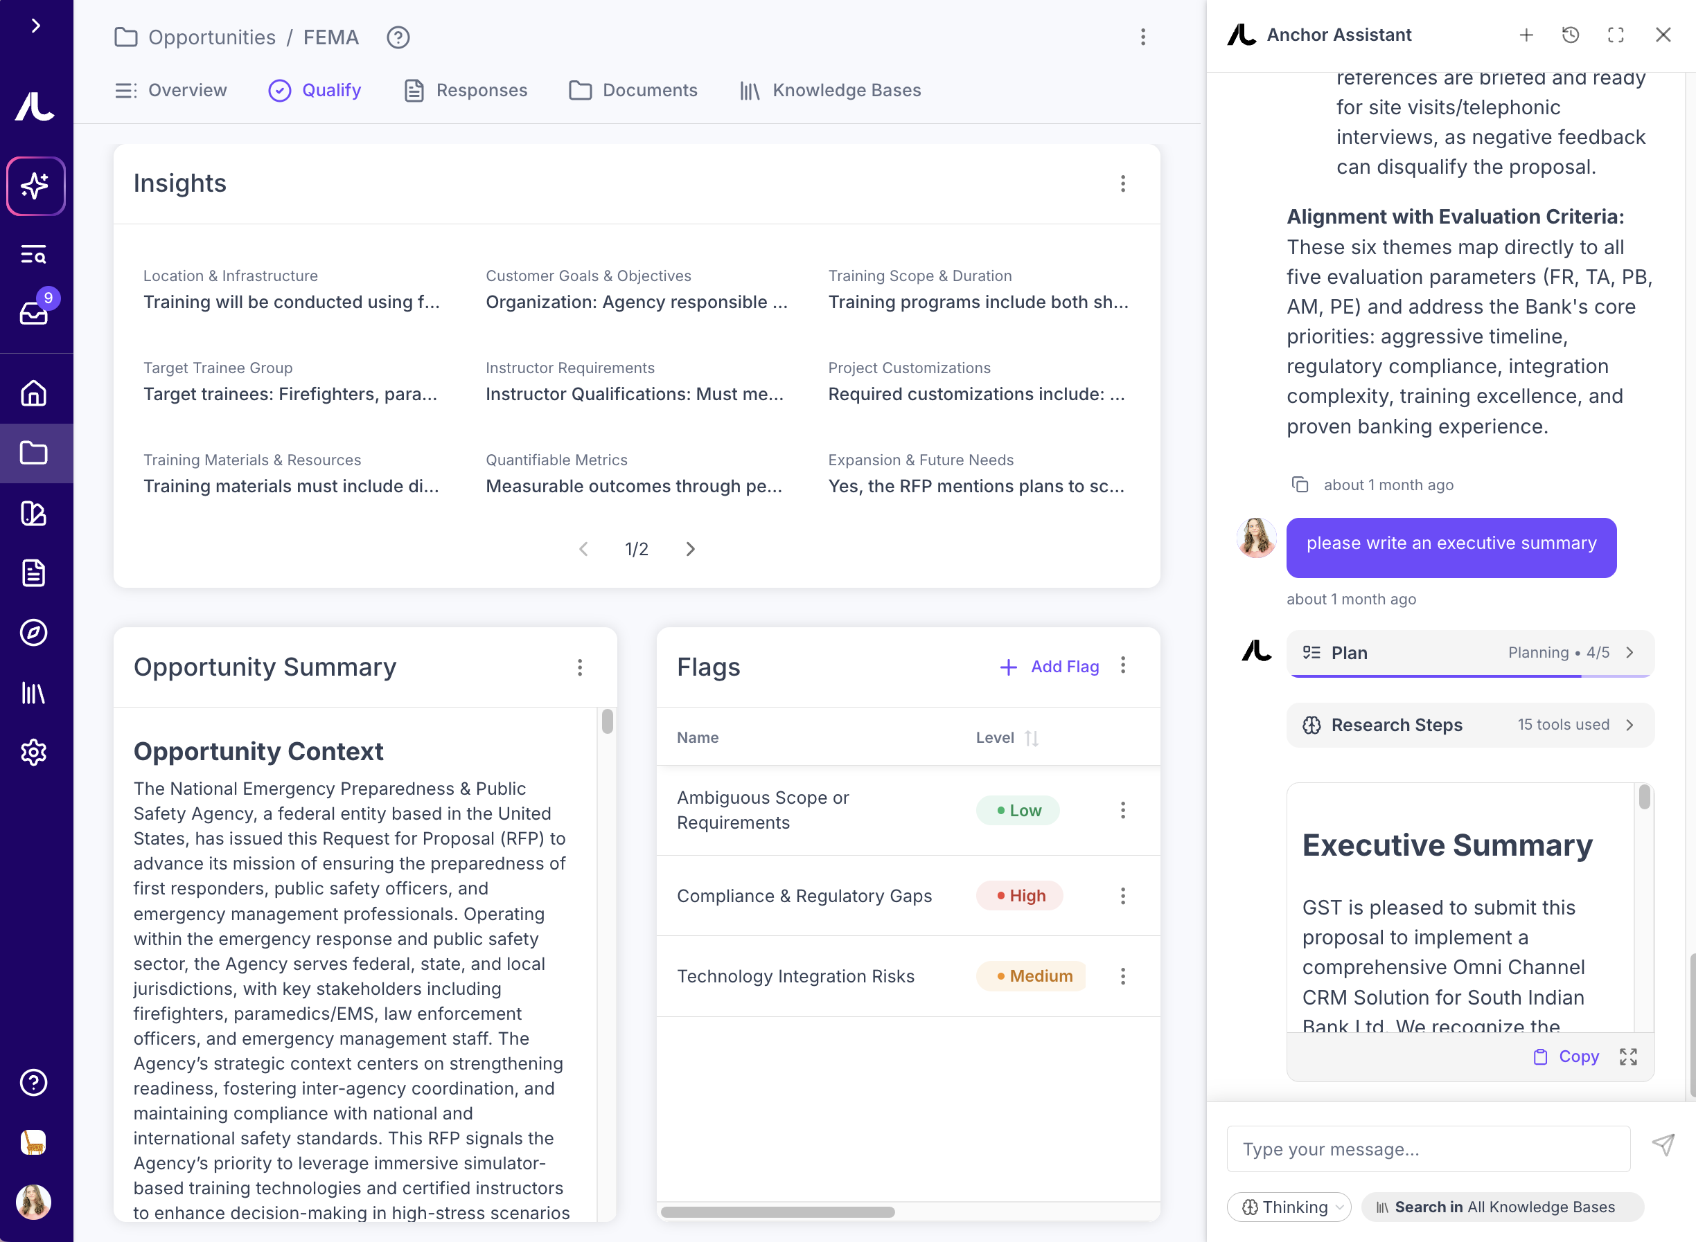
Task: Open the inbox with 9 notifications
Action: (x=34, y=312)
